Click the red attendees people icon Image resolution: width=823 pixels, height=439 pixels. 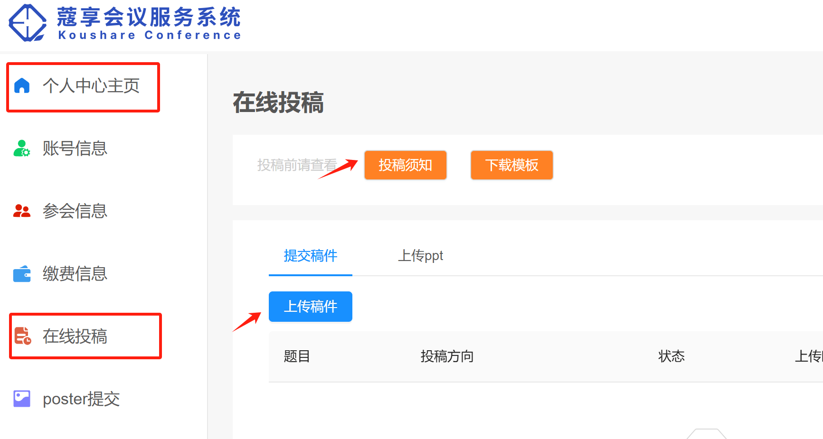[22, 211]
